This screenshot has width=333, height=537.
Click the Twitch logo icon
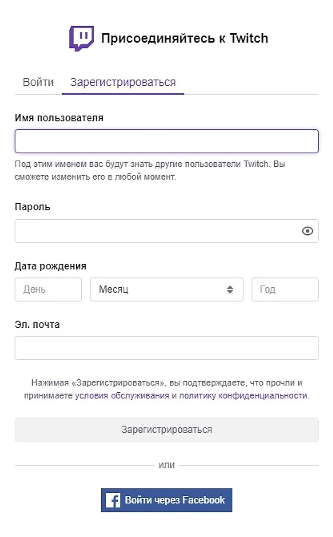pyautogui.click(x=81, y=38)
